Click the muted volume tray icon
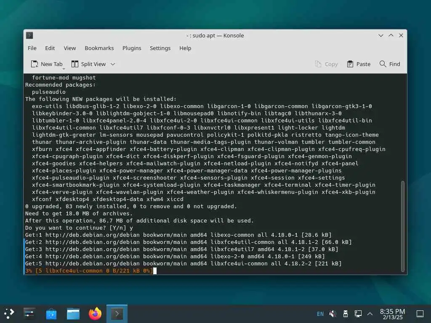This screenshot has height=323, width=431. click(x=333, y=314)
